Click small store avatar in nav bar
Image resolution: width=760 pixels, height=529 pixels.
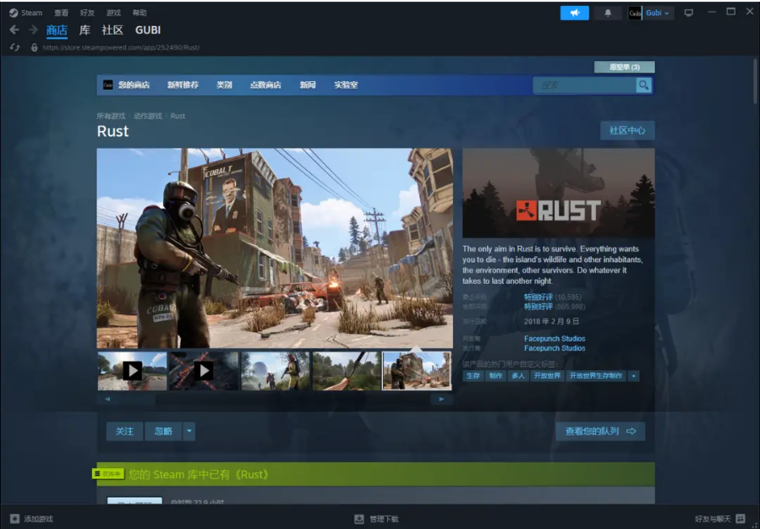[x=108, y=85]
